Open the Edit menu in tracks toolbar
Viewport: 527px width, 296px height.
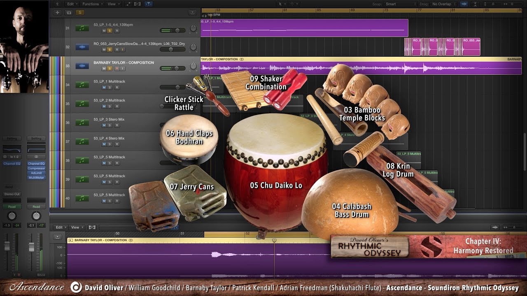tap(72, 4)
